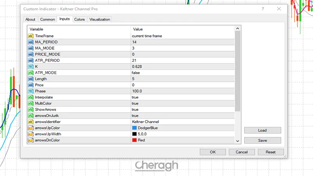The image size is (313, 176).
Task: Click the Phase double type icon
Action: [31, 91]
